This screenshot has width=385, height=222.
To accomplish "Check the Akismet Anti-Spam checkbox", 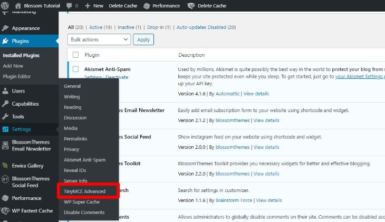I will tap(75, 69).
